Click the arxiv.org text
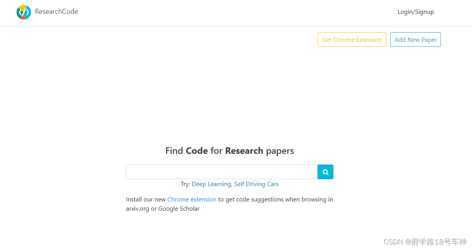This screenshot has height=249, width=472. tap(137, 209)
